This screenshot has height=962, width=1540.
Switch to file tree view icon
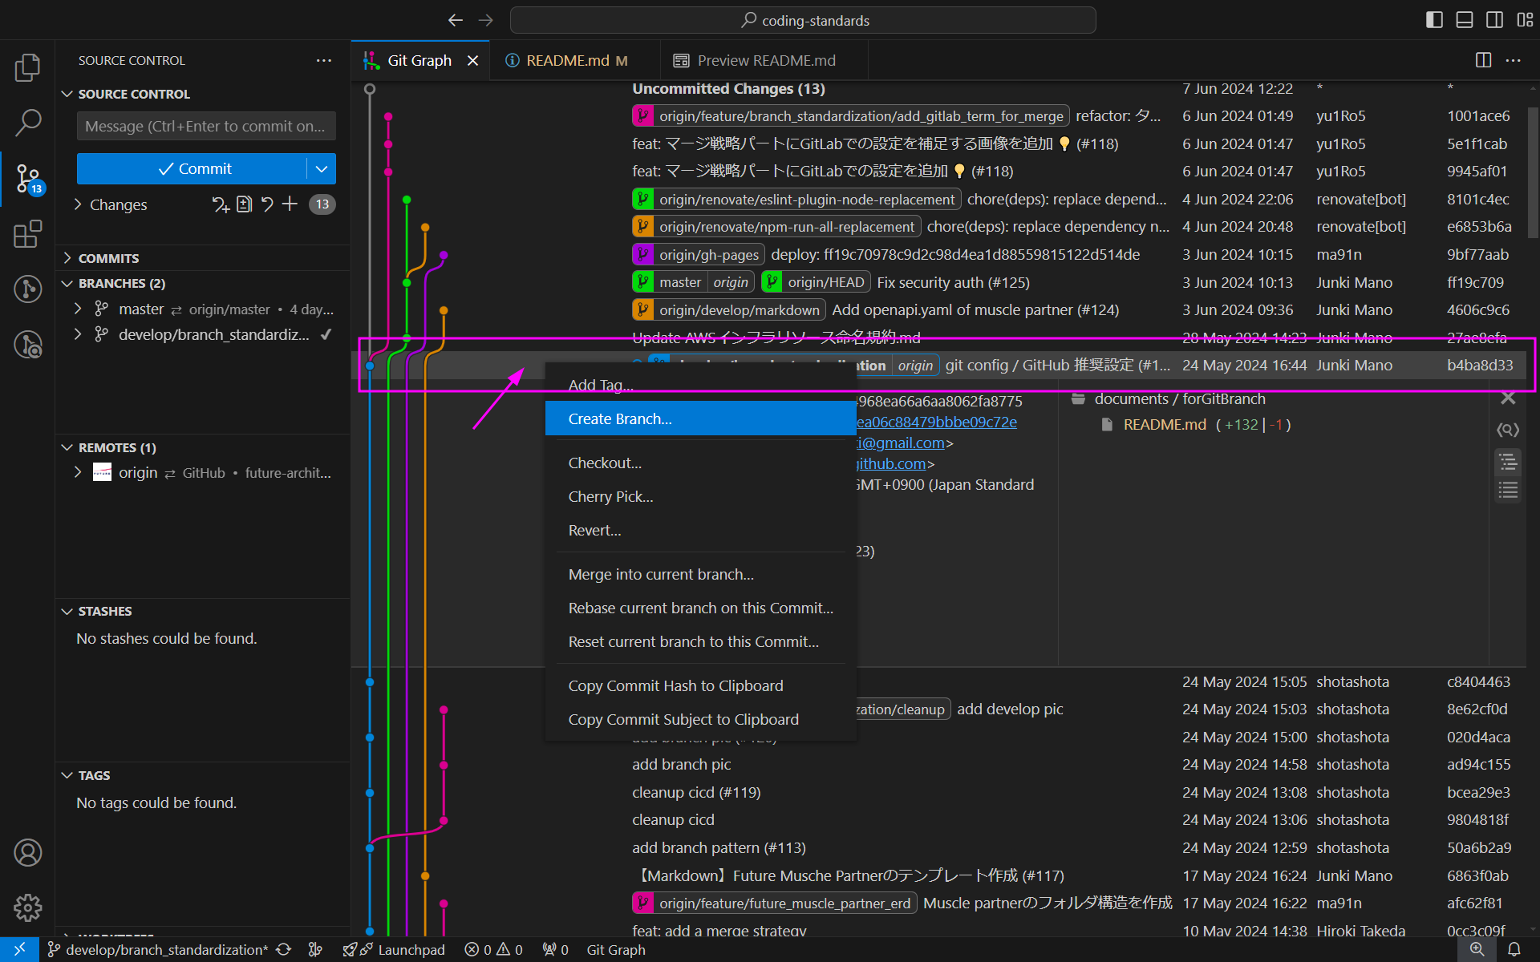coord(1508,463)
